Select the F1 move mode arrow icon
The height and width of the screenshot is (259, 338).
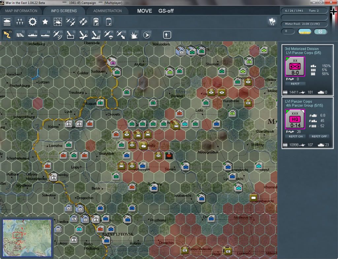click(7, 35)
